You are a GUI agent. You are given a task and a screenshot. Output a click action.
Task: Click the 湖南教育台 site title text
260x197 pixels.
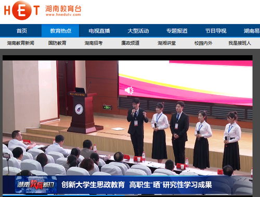click(x=63, y=9)
